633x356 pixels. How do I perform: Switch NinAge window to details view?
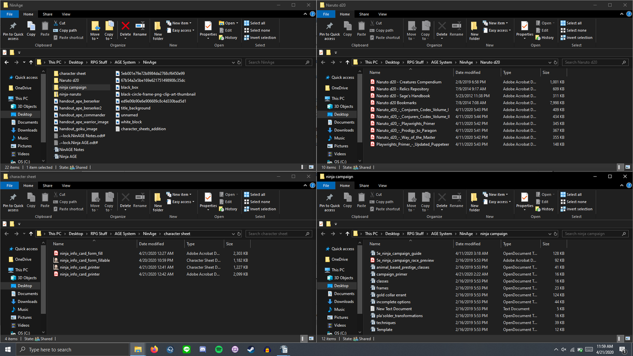coord(304,167)
